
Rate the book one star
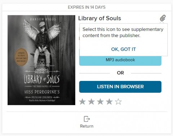(x=83, y=102)
